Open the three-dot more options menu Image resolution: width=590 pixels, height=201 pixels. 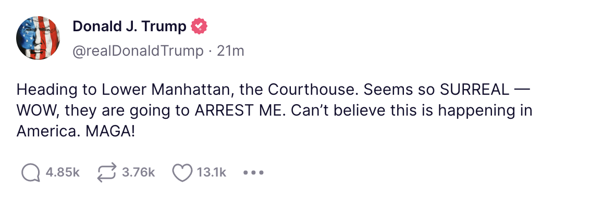[253, 173]
